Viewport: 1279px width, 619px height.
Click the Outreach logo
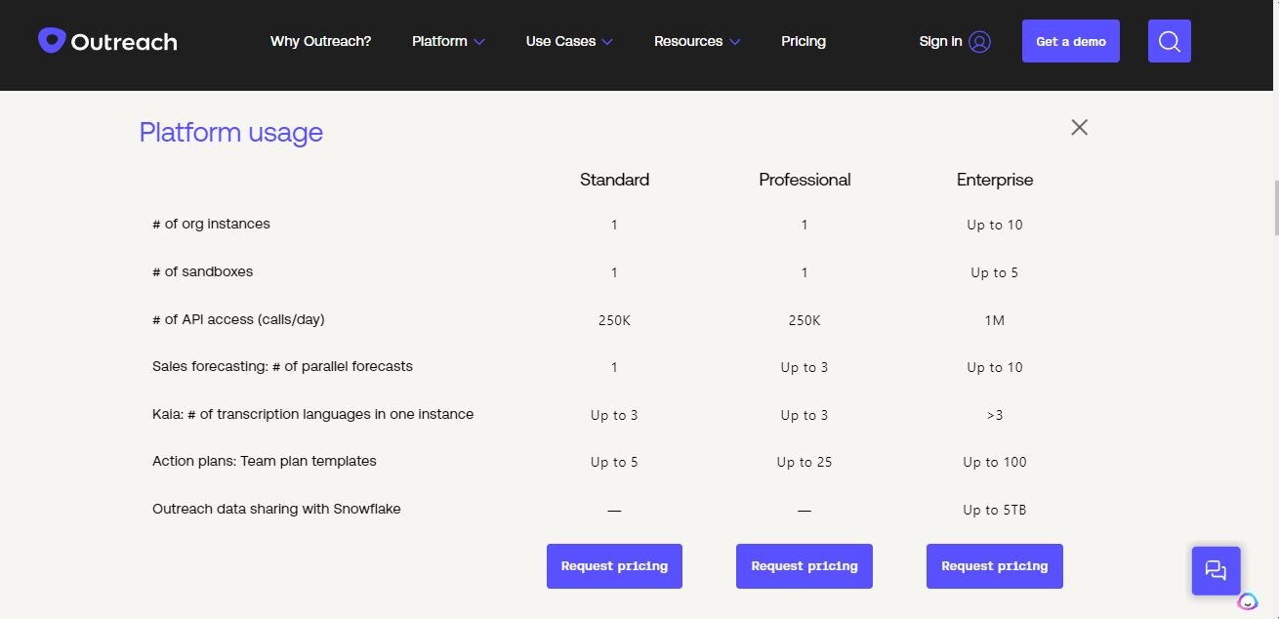pos(107,41)
